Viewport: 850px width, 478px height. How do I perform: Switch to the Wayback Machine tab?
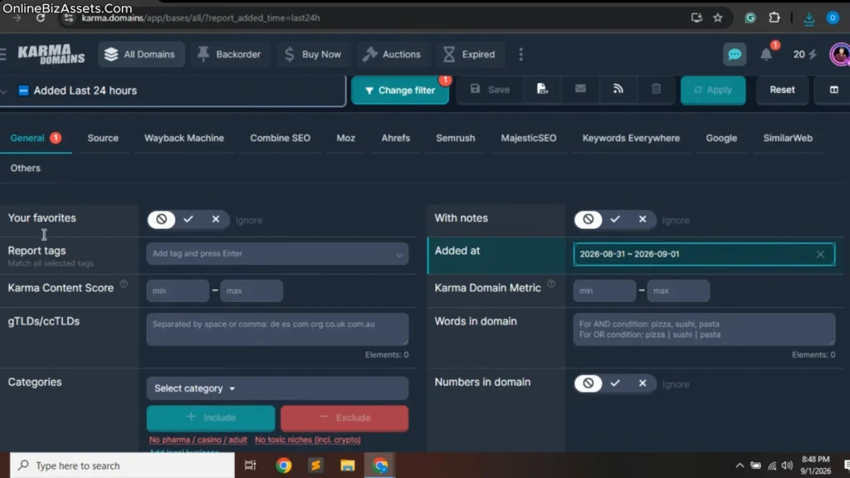pos(183,139)
